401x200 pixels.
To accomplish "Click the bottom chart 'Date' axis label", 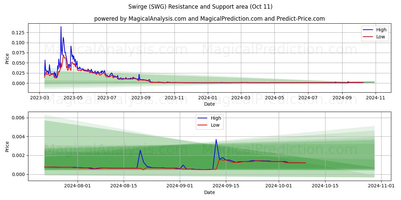I will [x=210, y=192].
